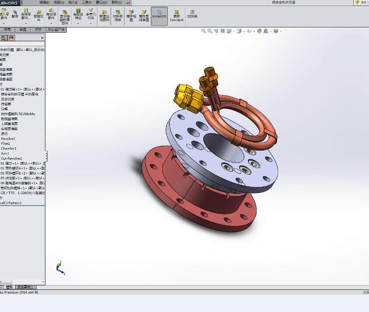The image size is (369, 312).
Task: Select the Move Component tool
Action: tap(51, 14)
